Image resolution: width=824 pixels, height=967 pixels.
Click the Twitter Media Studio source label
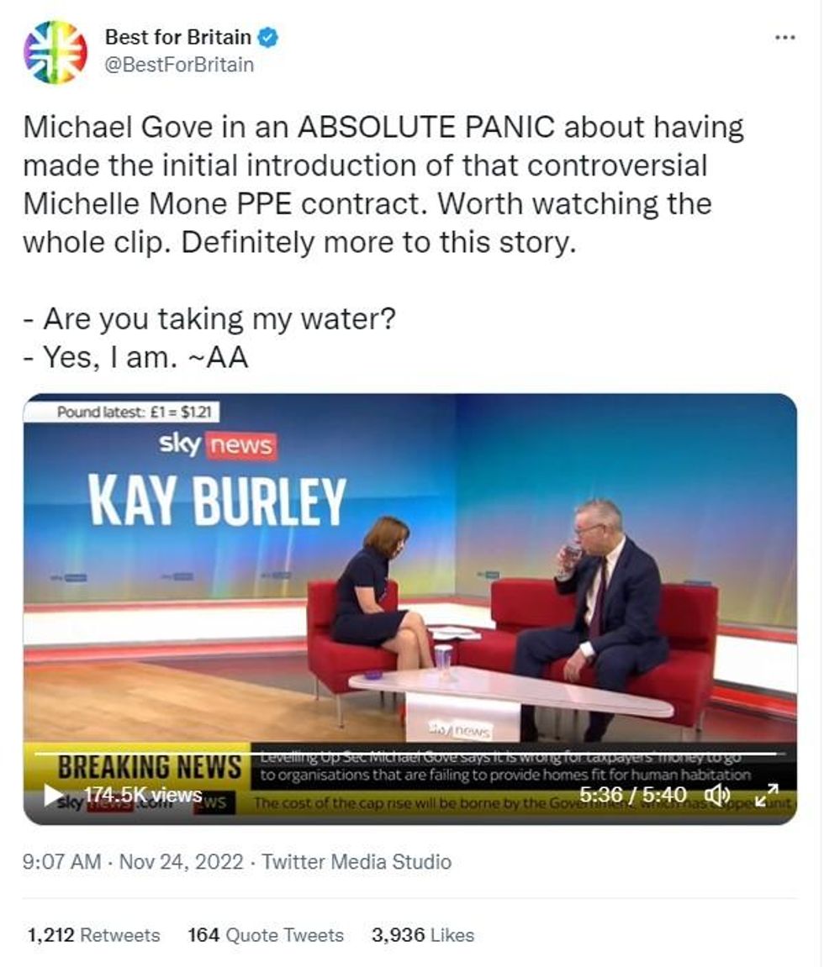(x=357, y=861)
